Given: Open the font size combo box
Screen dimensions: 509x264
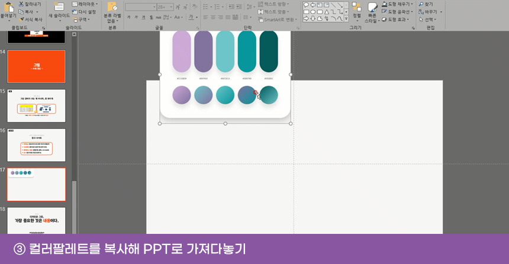Looking at the screenshot, I should (x=165, y=7).
